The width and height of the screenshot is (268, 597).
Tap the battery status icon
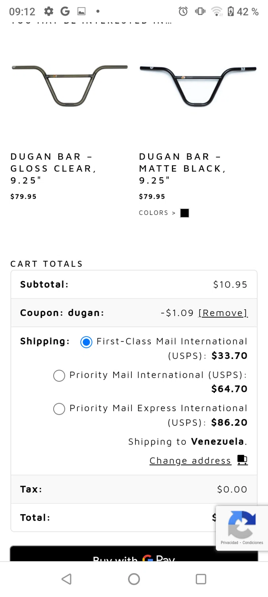point(231,12)
